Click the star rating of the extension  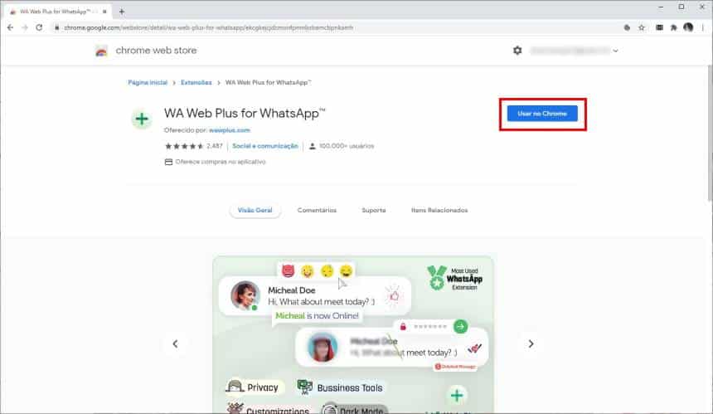pyautogui.click(x=184, y=146)
